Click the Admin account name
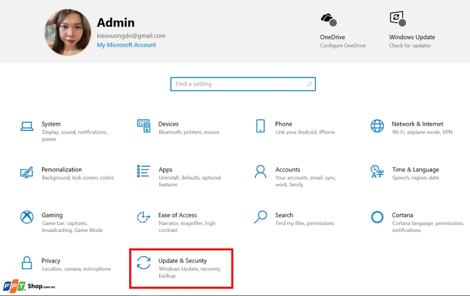Viewport: 470px width, 296px height. 116,23
